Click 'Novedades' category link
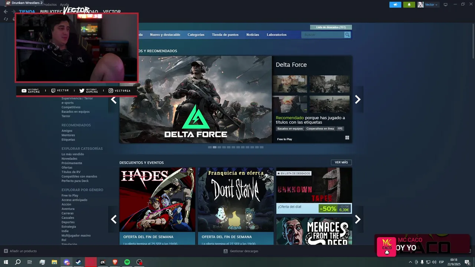Screen dimensions: 475x267 tap(69, 158)
